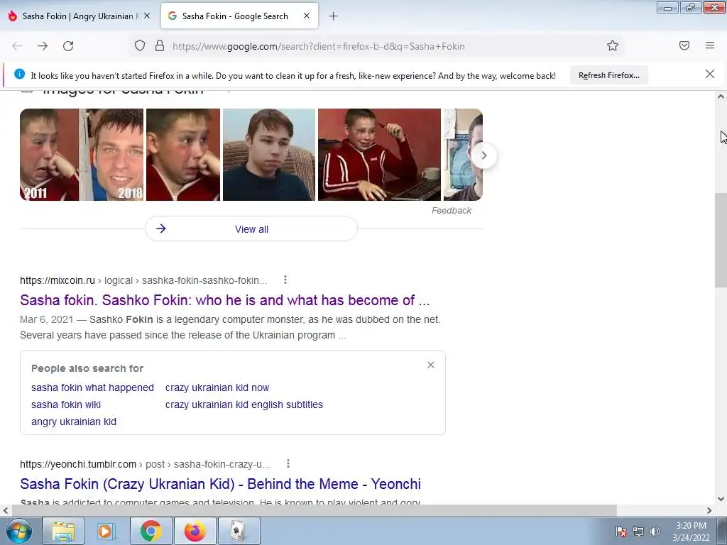Click the horizontal scrollbar right arrow
727x545 pixels.
709,510
